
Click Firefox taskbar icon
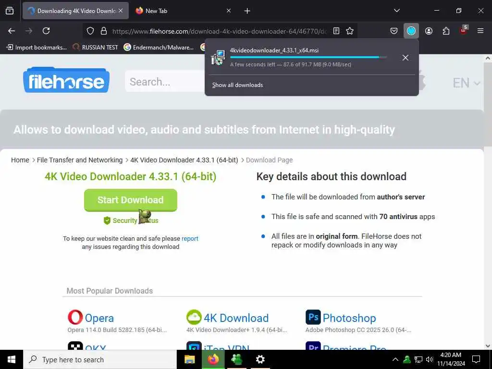pyautogui.click(x=213, y=359)
